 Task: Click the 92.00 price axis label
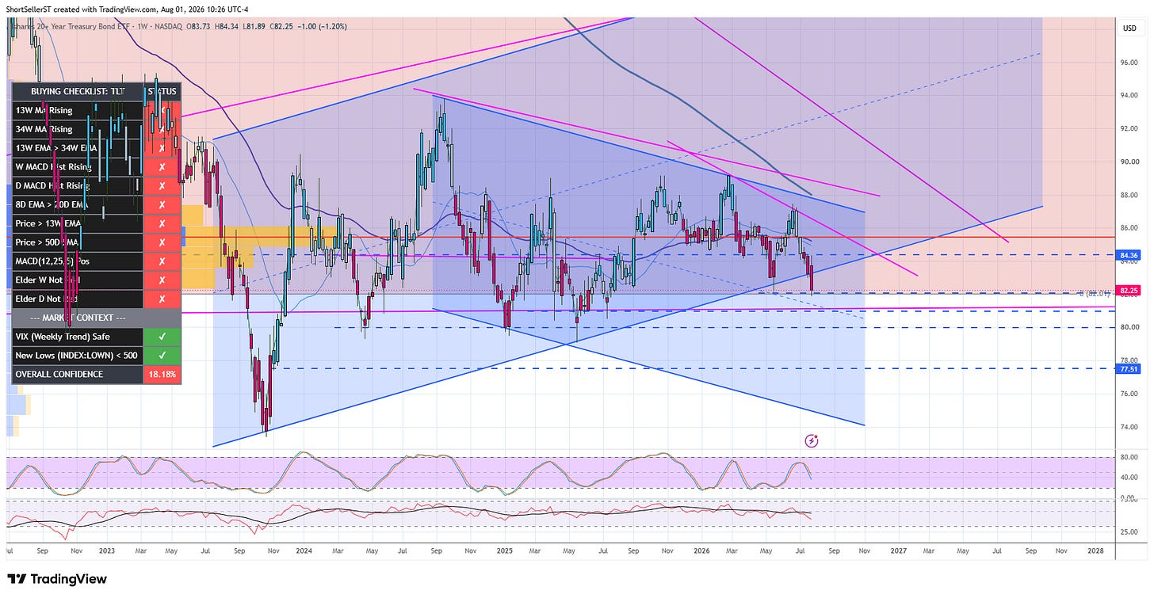[x=1129, y=128]
